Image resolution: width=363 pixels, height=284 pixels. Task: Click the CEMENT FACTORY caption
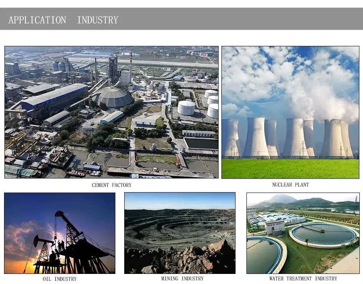tap(111, 185)
